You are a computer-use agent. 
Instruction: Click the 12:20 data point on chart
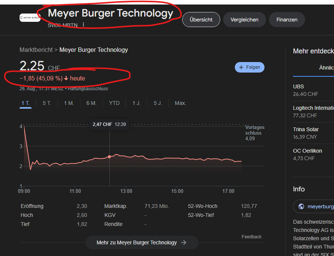pyautogui.click(x=109, y=157)
